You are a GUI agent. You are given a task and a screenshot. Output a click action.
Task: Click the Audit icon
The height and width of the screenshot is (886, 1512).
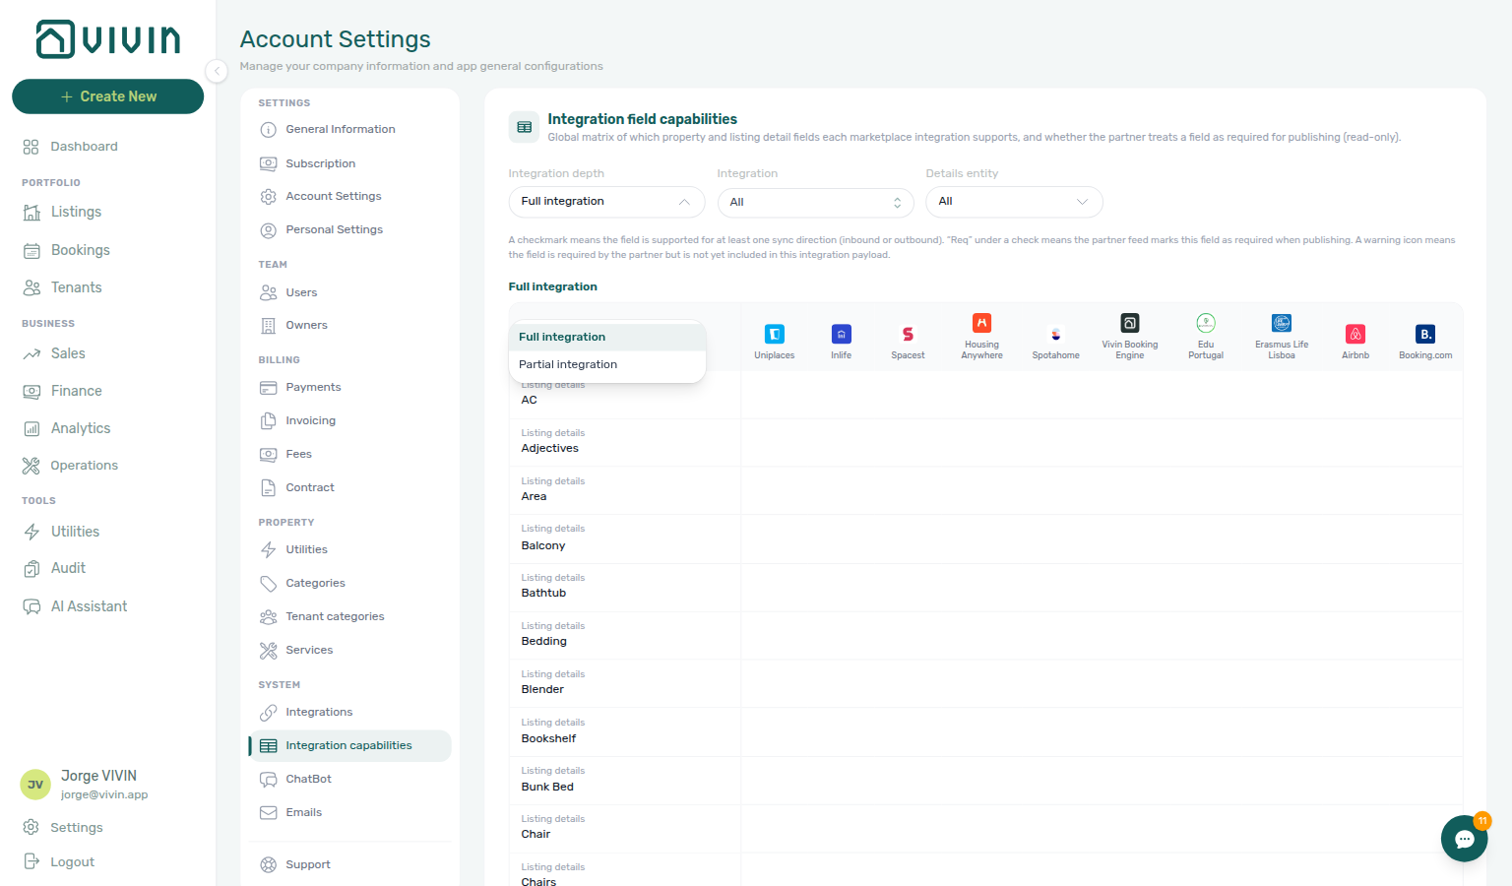(31, 568)
